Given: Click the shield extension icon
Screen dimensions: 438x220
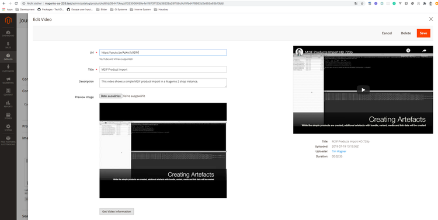Looking at the screenshot, I should (x=406, y=4).
